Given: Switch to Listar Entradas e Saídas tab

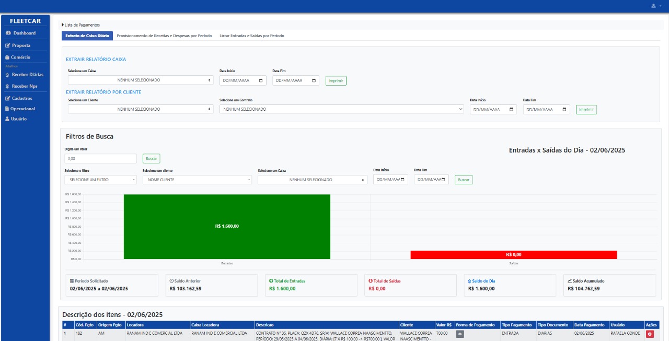Looking at the screenshot, I should (x=251, y=36).
